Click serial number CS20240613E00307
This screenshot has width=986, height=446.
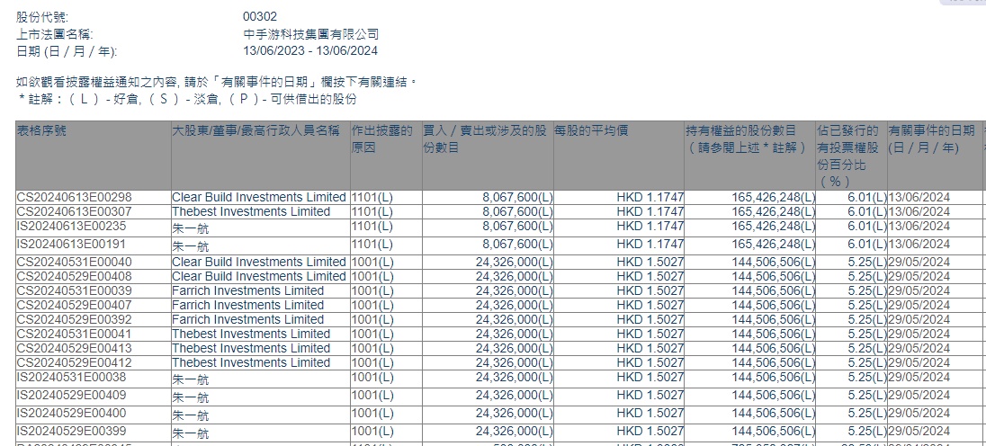[74, 211]
